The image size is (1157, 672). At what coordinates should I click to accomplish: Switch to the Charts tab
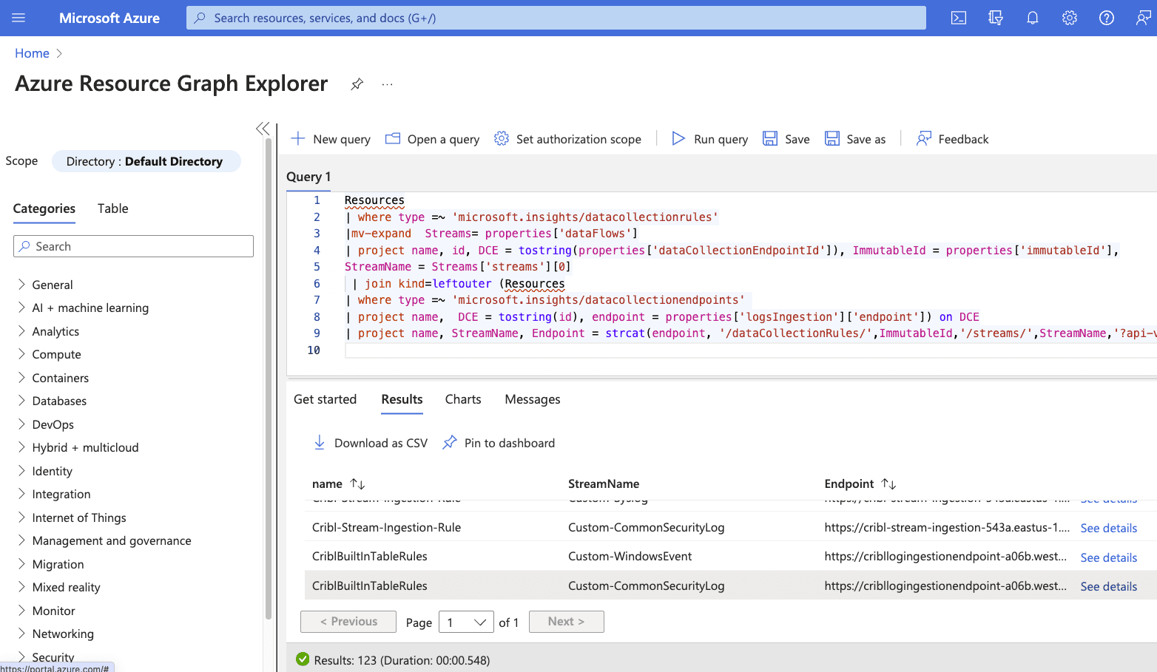[462, 399]
